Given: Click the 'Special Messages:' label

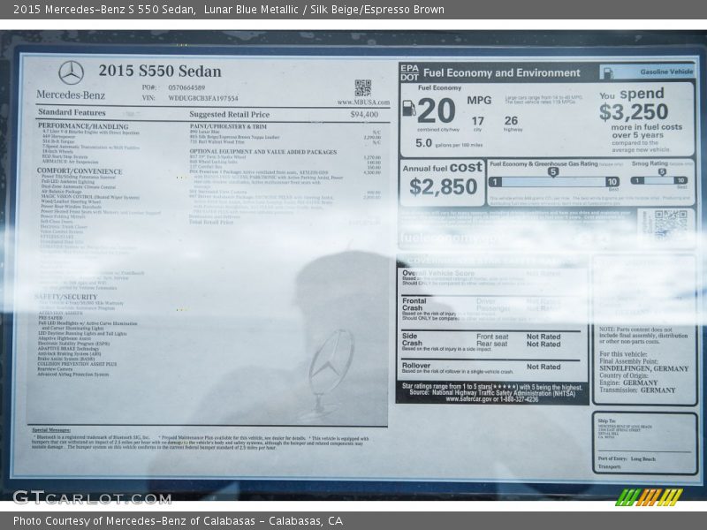Looking at the screenshot, I should [51, 430].
